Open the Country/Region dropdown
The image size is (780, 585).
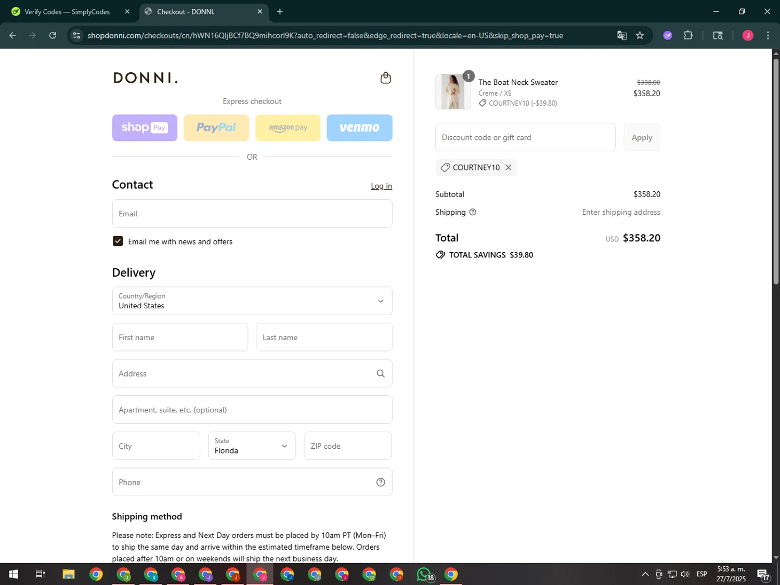(x=252, y=301)
